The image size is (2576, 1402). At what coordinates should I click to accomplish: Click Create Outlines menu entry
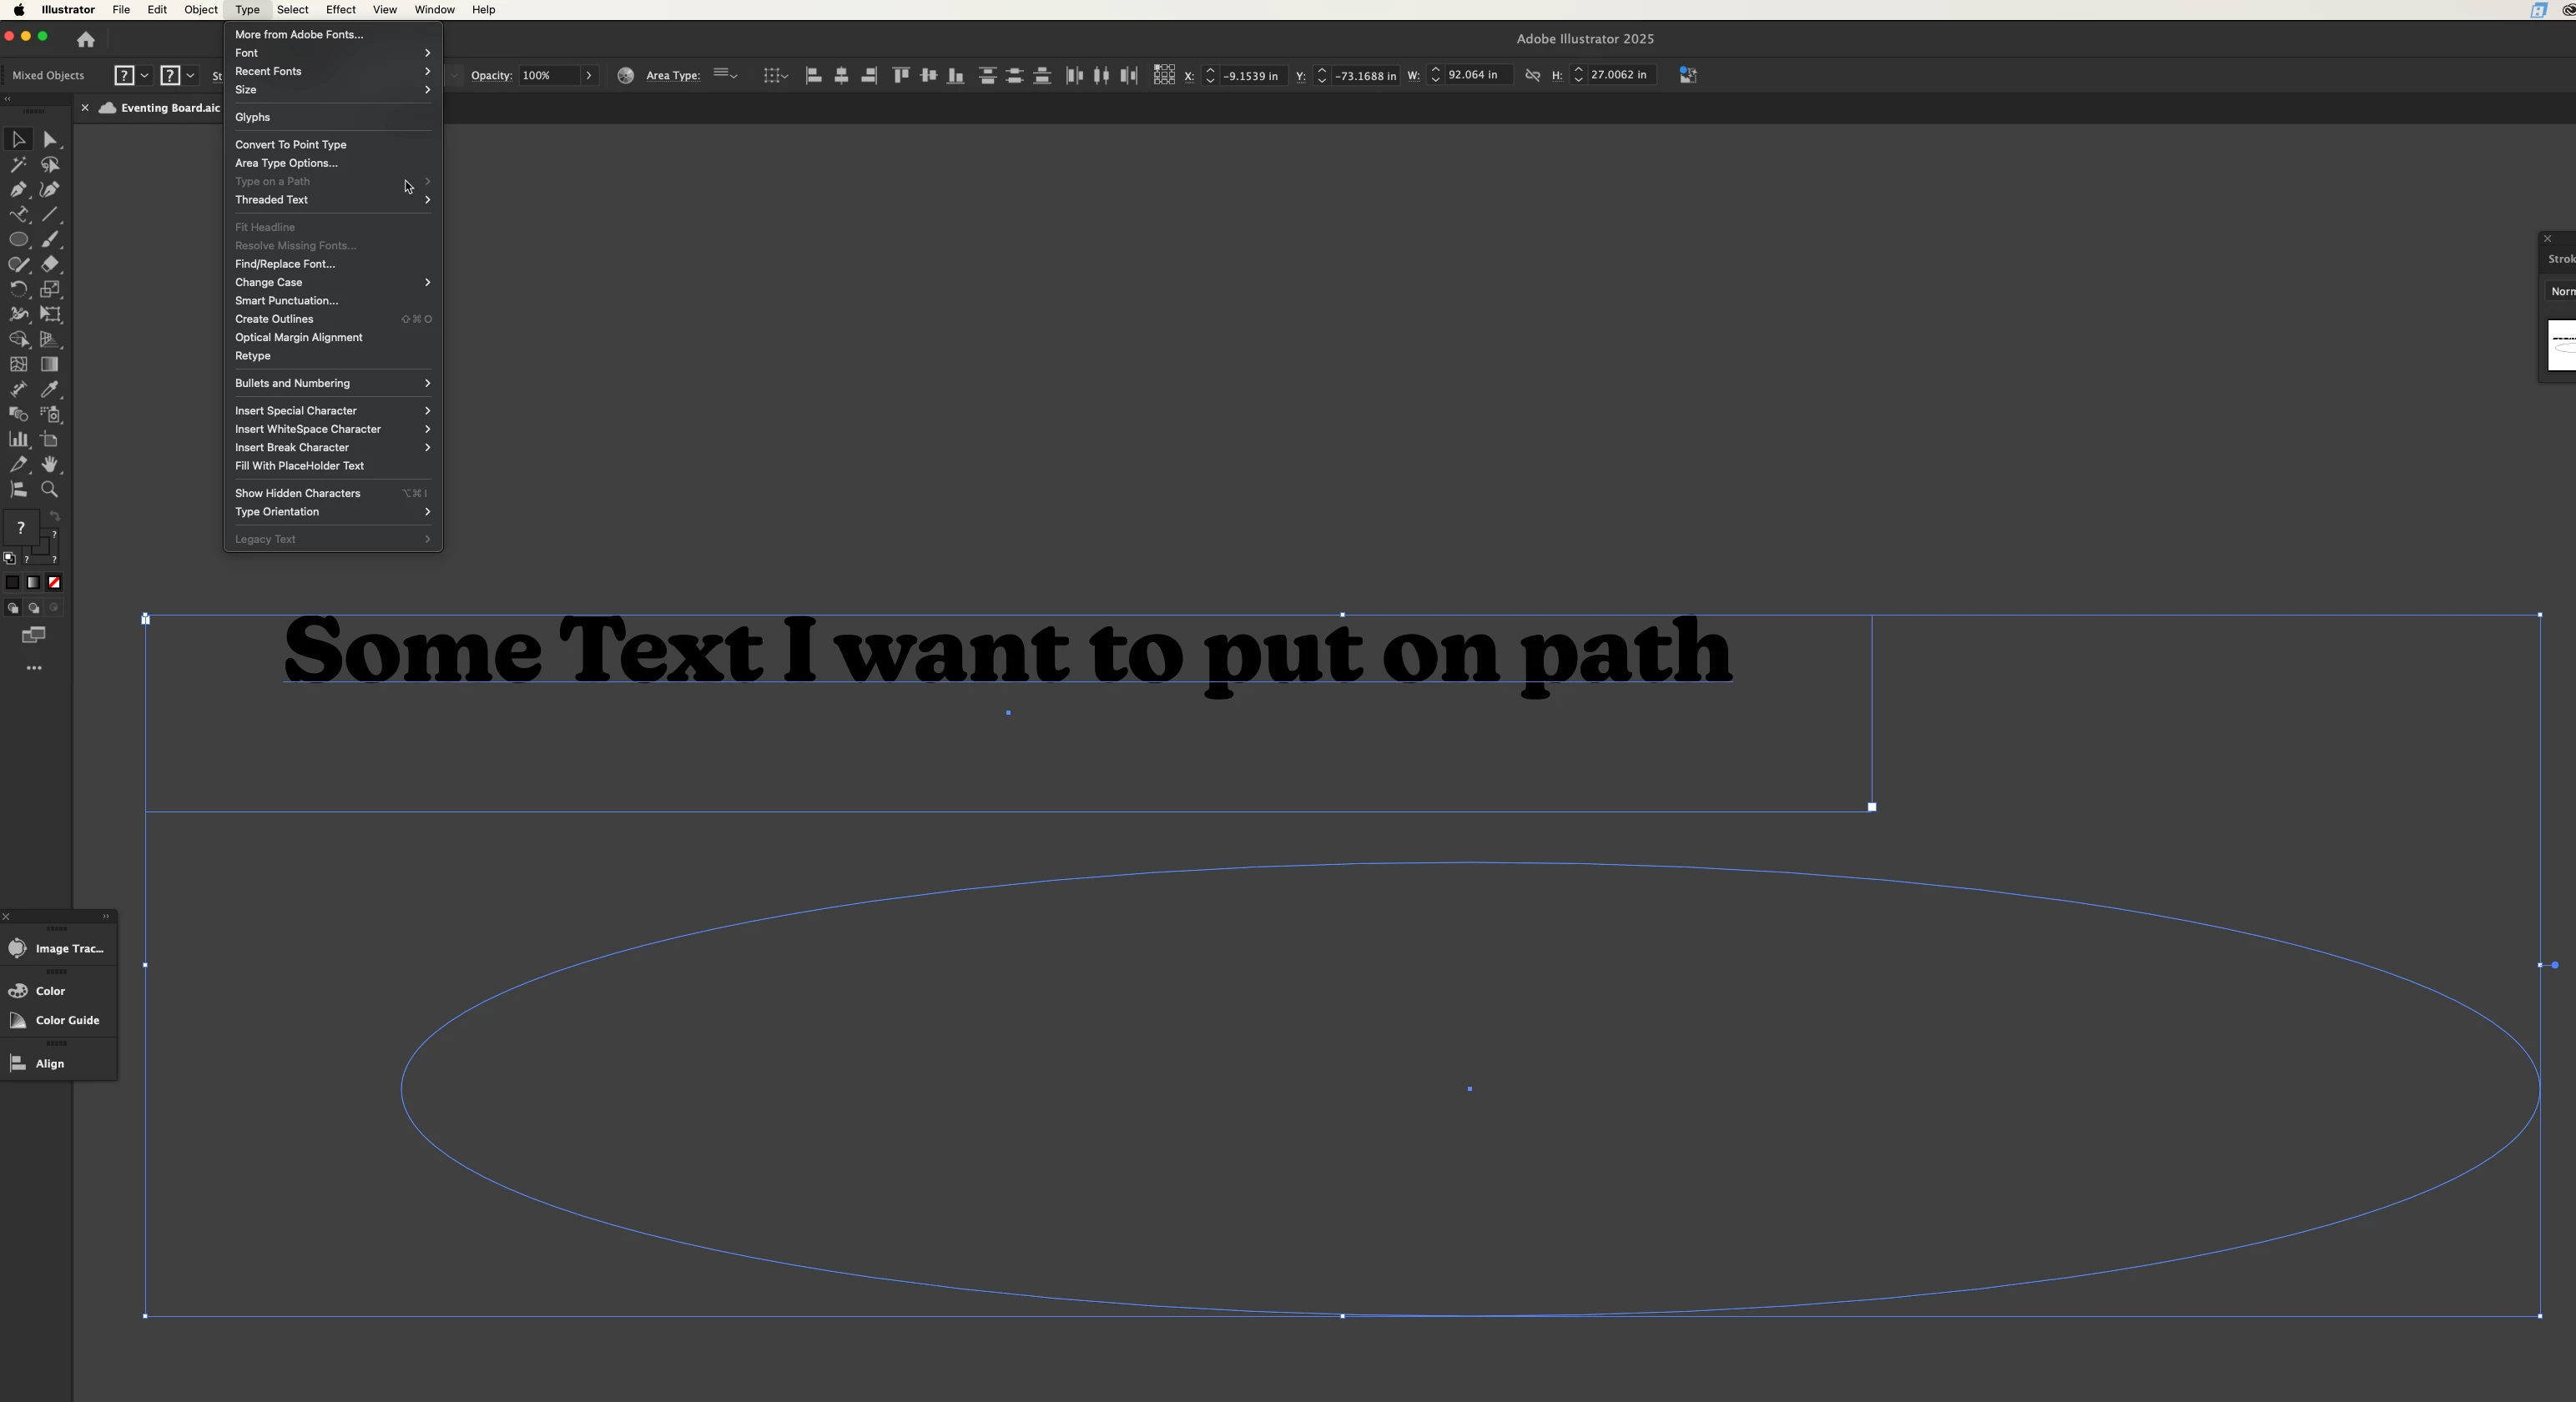274,319
